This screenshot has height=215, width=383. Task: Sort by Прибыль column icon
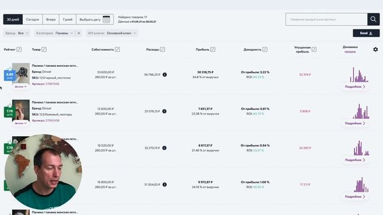(213, 50)
